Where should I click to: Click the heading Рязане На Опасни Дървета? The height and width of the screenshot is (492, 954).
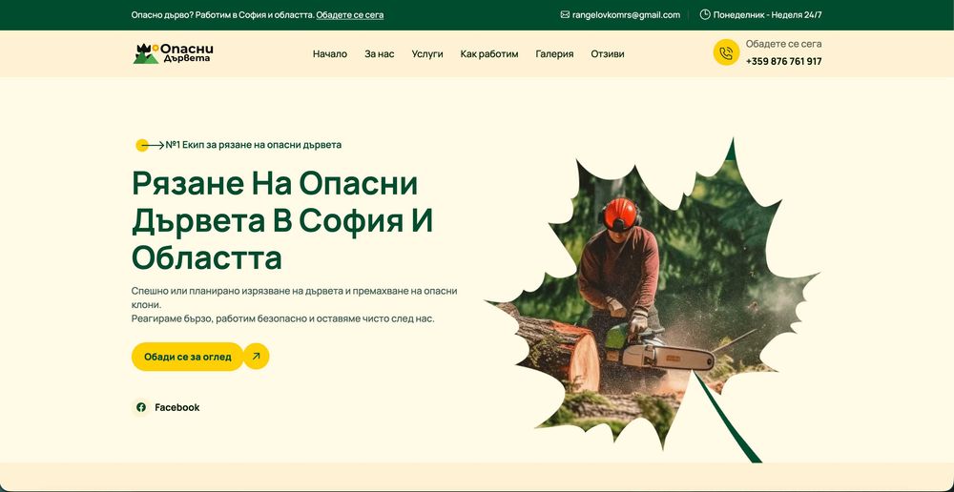[281, 221]
